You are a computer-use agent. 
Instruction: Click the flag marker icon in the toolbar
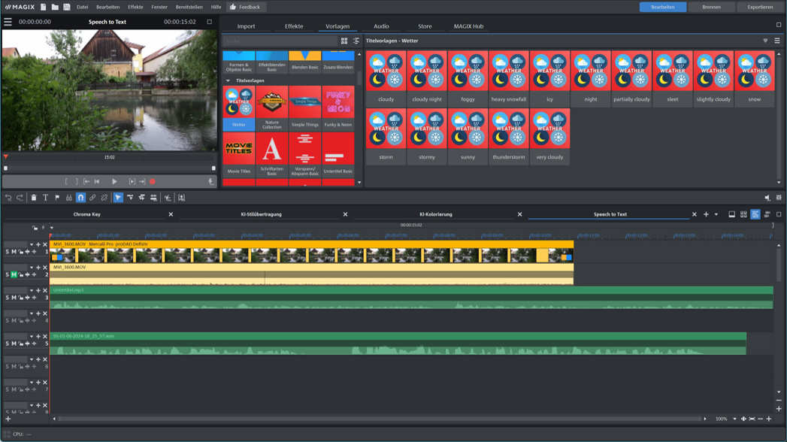click(57, 198)
